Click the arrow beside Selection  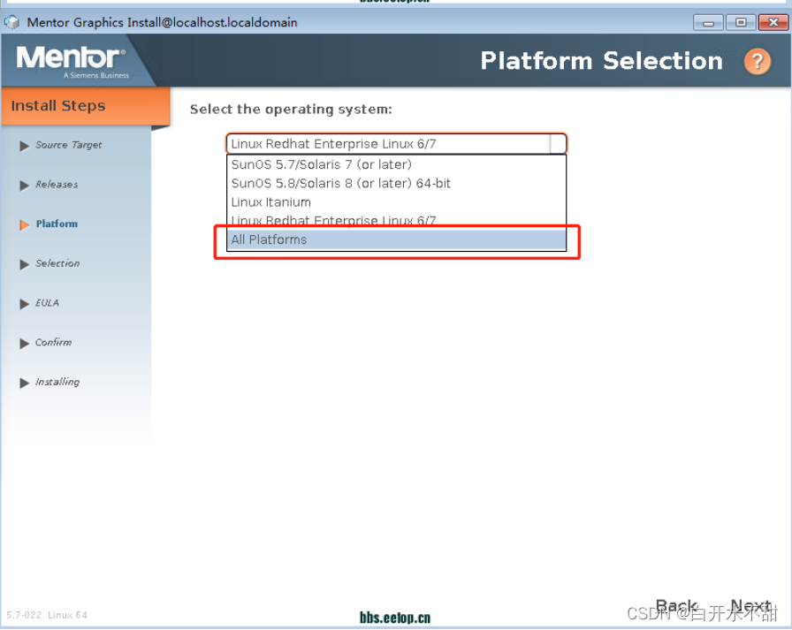pos(24,264)
